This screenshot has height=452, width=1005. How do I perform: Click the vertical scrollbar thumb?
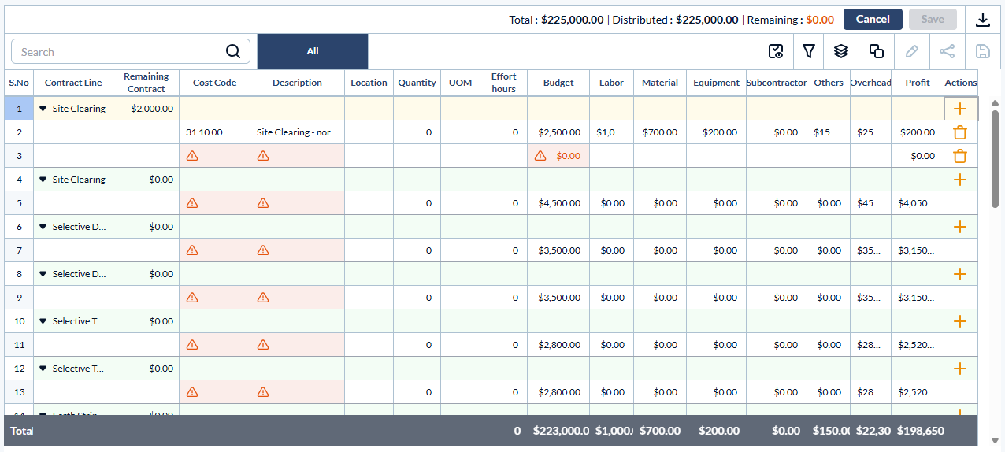995,157
